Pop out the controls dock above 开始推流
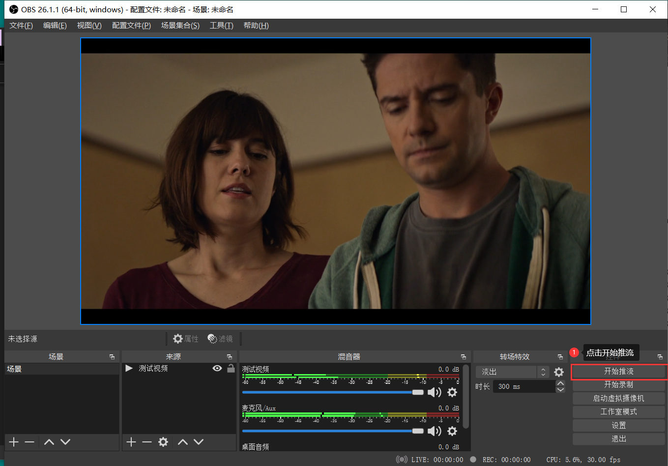668x466 pixels. tap(660, 357)
